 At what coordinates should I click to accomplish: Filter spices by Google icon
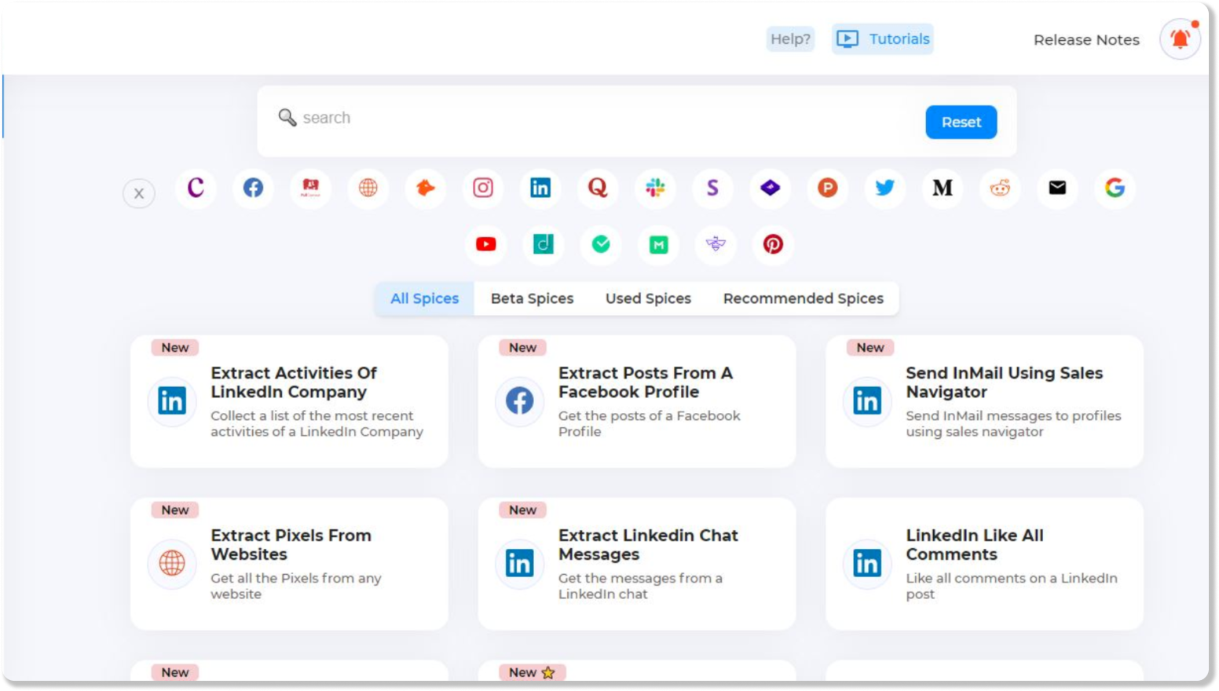tap(1115, 188)
